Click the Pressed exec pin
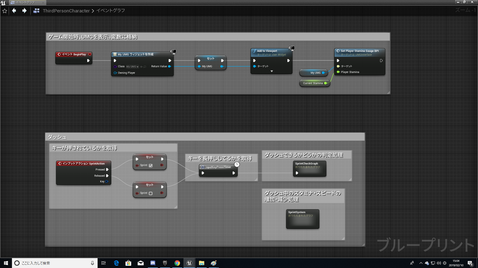Viewport: 478px width, 268px height. coord(107,169)
